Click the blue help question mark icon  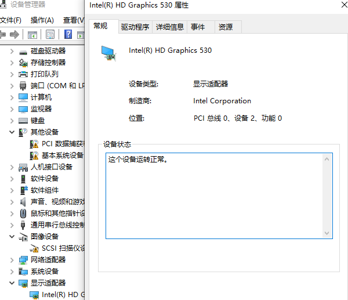pos(68,34)
